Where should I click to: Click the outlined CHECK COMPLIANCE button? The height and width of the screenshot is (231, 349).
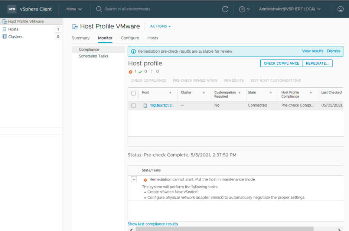[x=281, y=64]
